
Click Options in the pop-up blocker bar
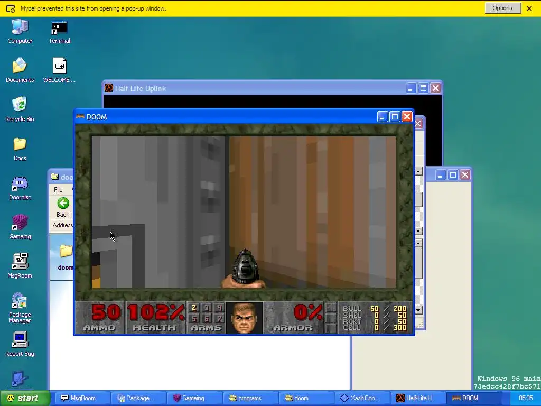(502, 8)
